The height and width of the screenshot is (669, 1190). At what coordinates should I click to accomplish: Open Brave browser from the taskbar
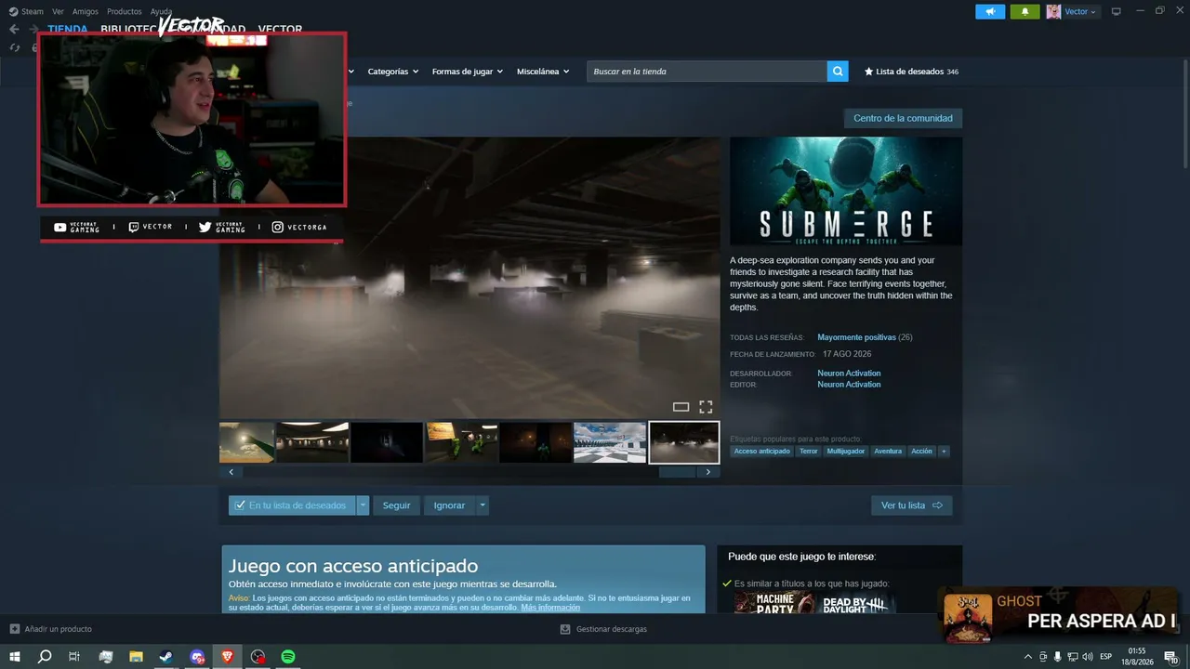(228, 656)
